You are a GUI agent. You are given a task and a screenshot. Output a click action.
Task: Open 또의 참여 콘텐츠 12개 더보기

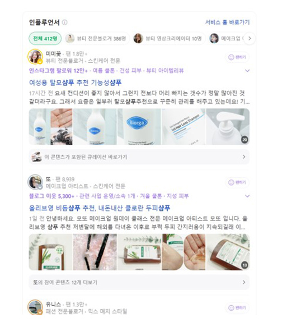pos(139,282)
